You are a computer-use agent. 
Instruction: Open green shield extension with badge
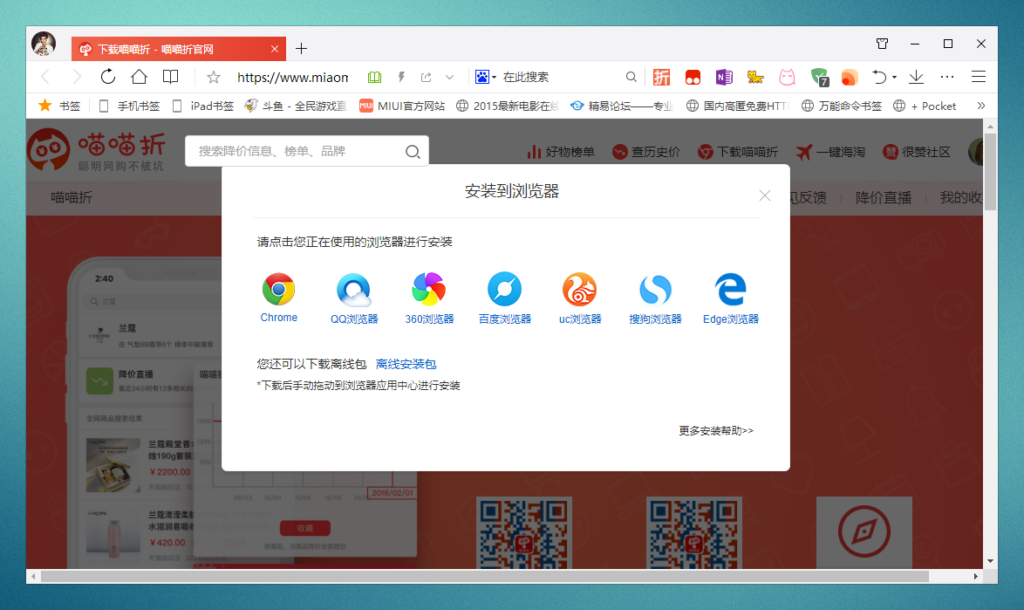[x=820, y=77]
